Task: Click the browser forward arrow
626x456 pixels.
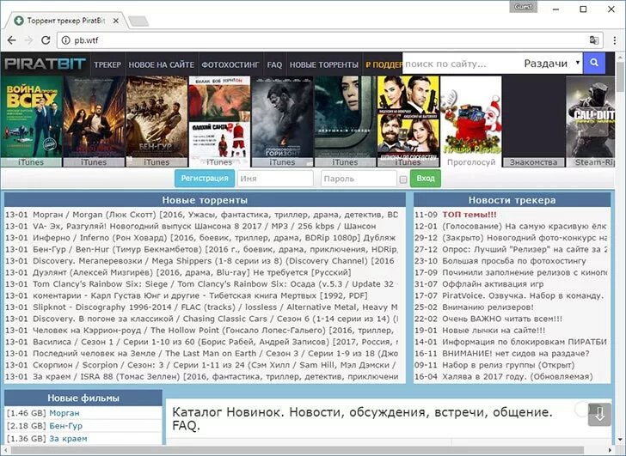Action: coord(28,40)
